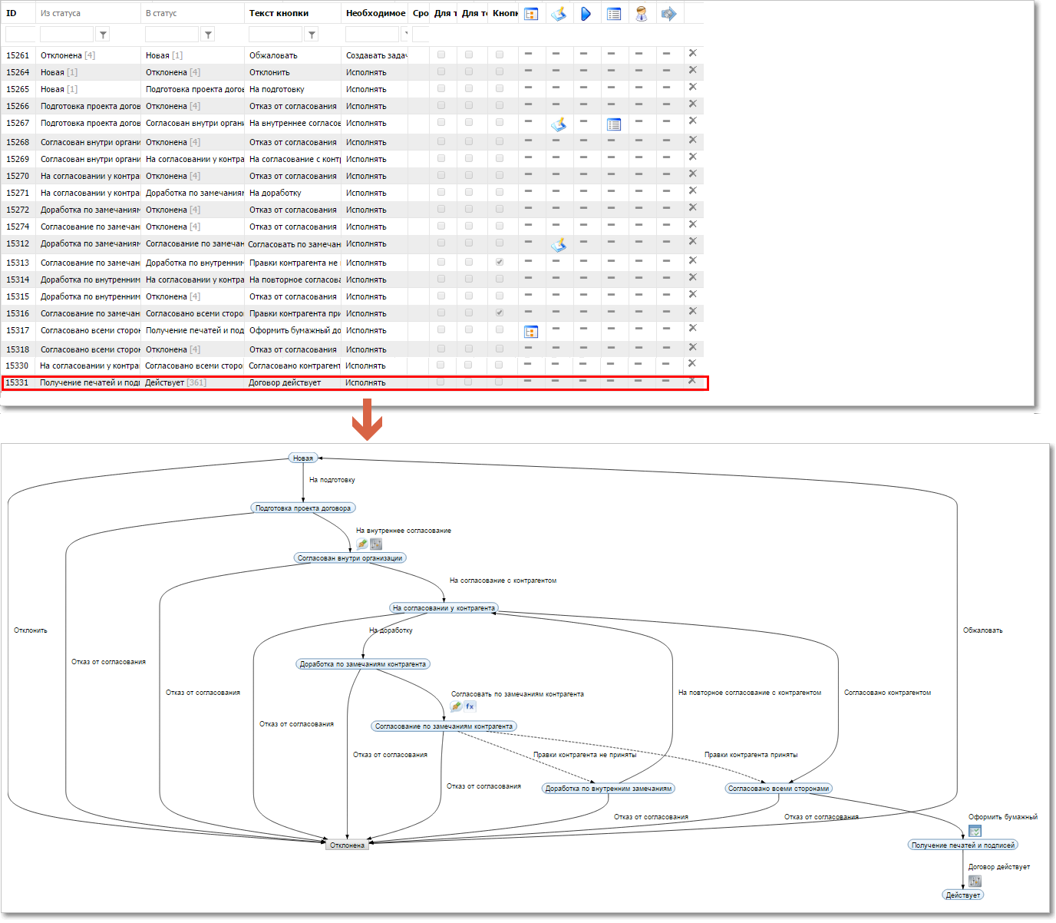Image resolution: width=1056 pixels, height=923 pixels.
Task: Select the 'Новая' node in the diagram
Action: (303, 458)
